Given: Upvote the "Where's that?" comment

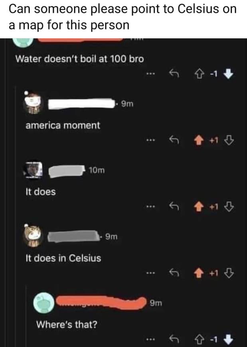Looking at the screenshot, I should pos(199,339).
